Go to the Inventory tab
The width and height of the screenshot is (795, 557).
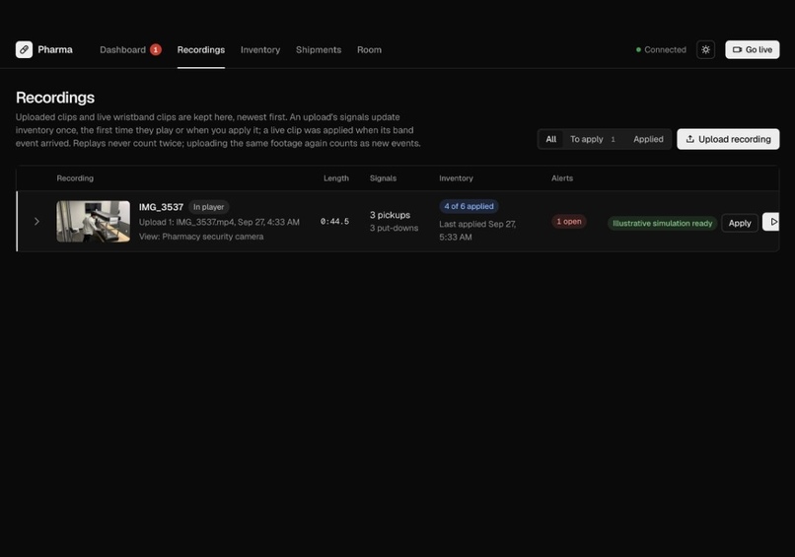pos(260,49)
